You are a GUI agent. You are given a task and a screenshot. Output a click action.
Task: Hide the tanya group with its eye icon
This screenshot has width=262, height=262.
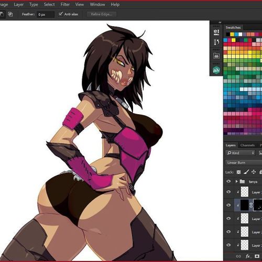[228, 181]
